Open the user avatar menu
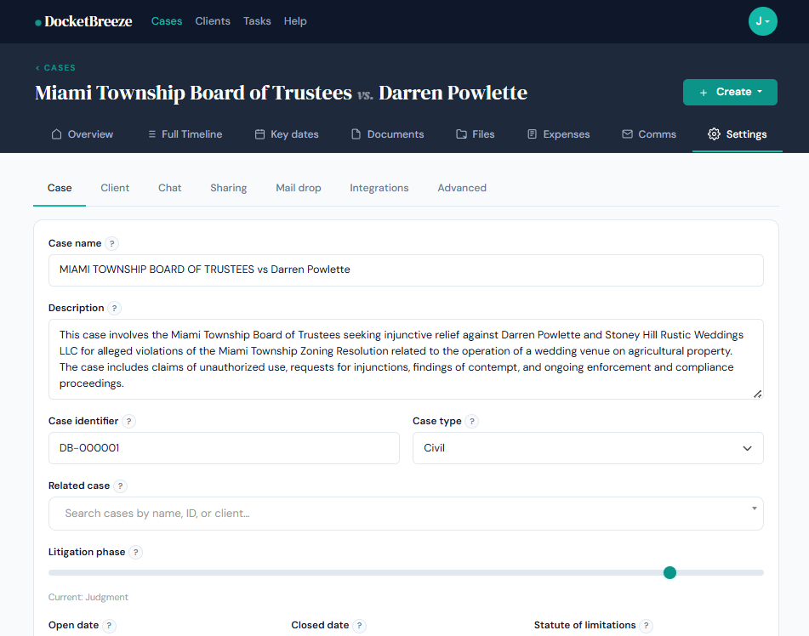Viewport: 809px width, 636px height. point(762,21)
